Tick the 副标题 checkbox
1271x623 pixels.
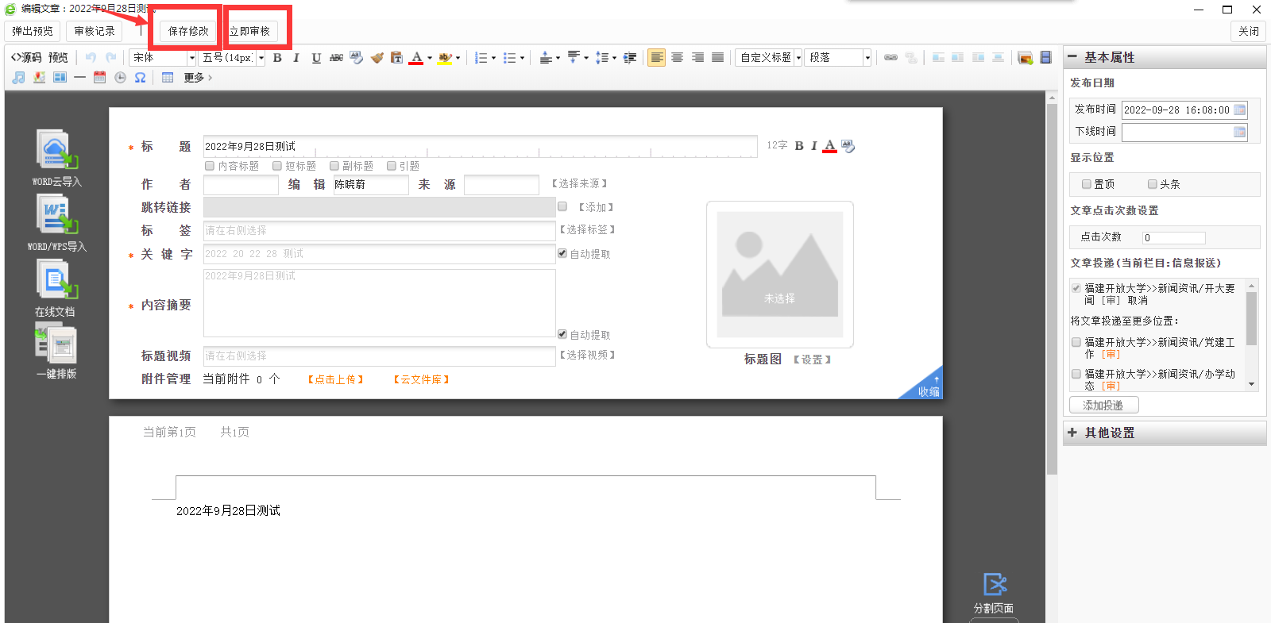(x=334, y=166)
